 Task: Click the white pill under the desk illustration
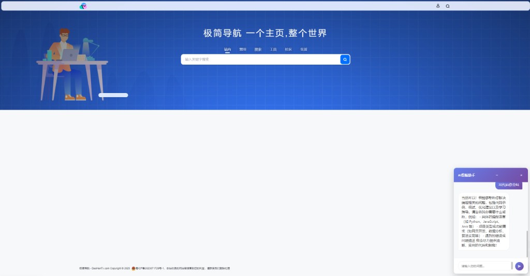tap(113, 95)
